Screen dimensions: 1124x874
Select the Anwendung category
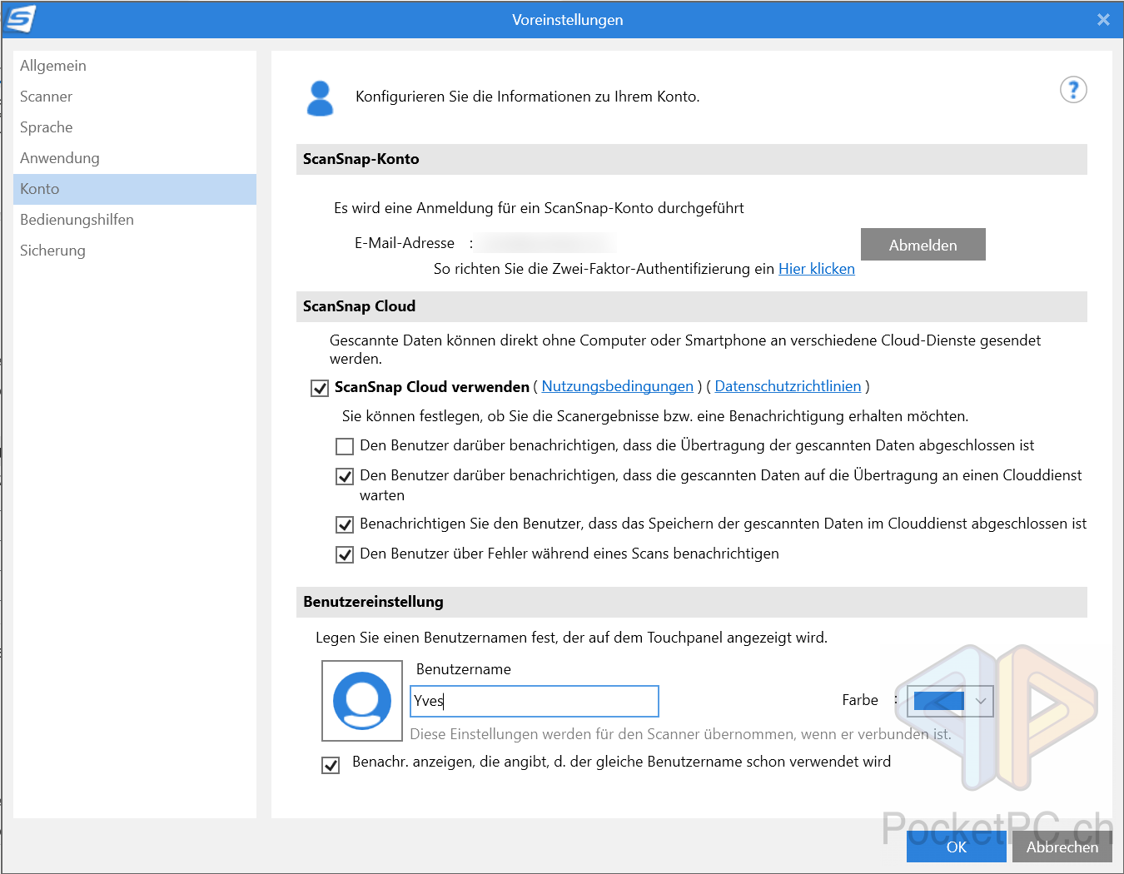pos(135,158)
